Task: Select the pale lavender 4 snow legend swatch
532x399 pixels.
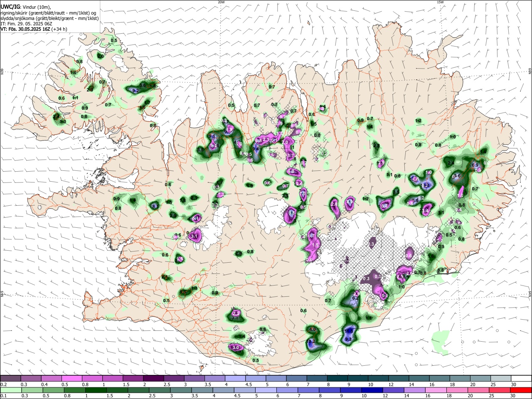Action: [x=235, y=379]
